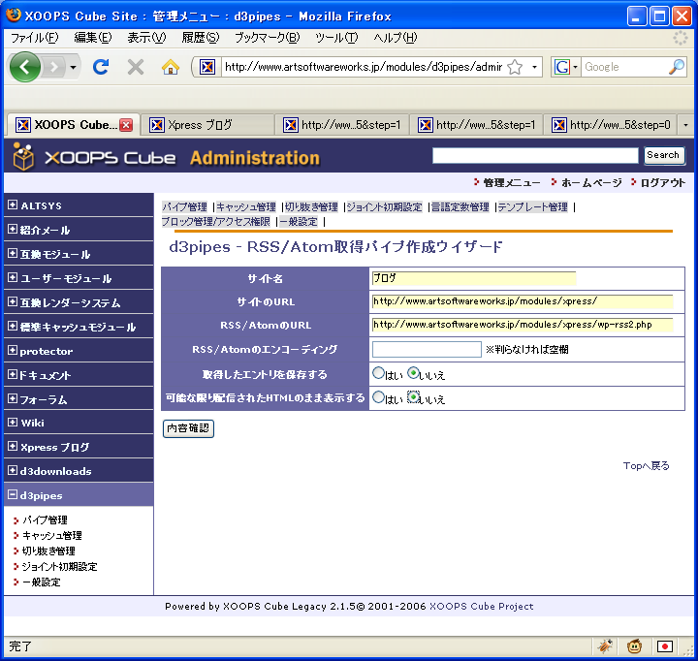The height and width of the screenshot is (661, 698).
Task: Click the Reload page icon
Action: pyautogui.click(x=101, y=67)
